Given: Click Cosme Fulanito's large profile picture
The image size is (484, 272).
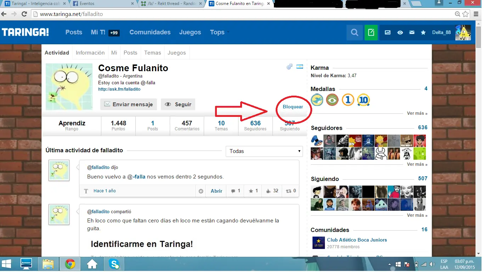Looking at the screenshot, I should pos(69,87).
